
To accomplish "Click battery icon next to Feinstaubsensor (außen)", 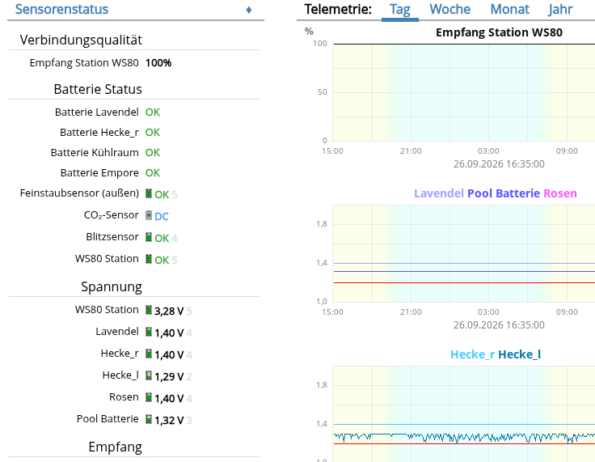I will 149,193.
